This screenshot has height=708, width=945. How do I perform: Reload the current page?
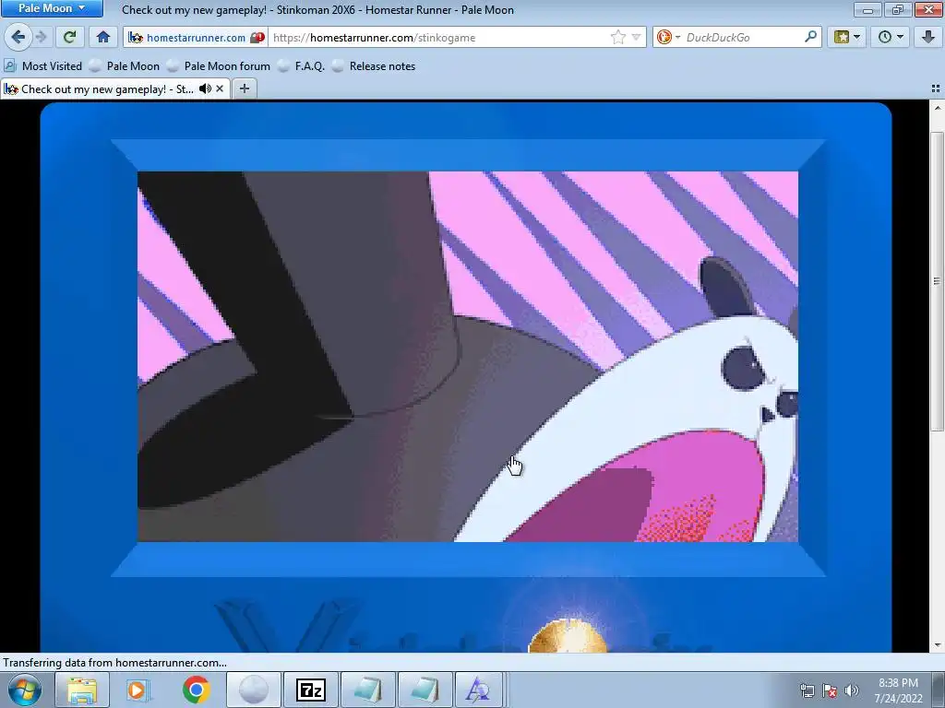[69, 37]
